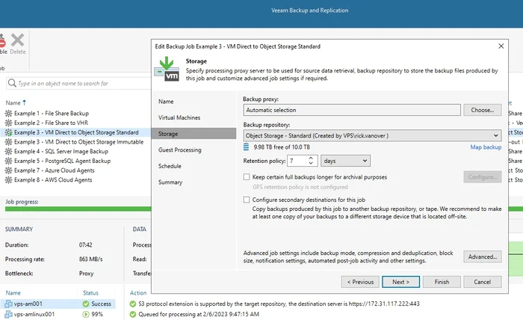The image size is (523, 320).
Task: Click the 07:42 duration value
Action: click(x=85, y=244)
